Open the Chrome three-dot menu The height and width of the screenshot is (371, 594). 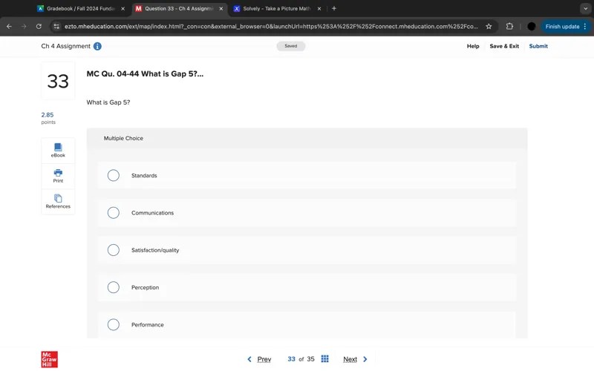click(x=585, y=27)
